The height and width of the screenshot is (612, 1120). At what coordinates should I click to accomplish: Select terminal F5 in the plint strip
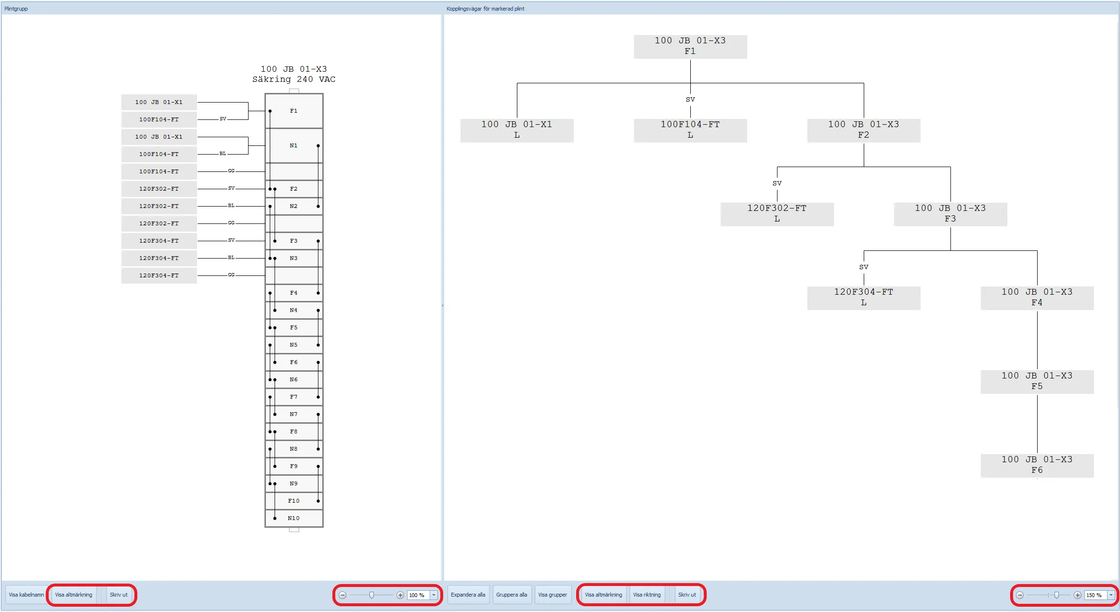coord(294,327)
